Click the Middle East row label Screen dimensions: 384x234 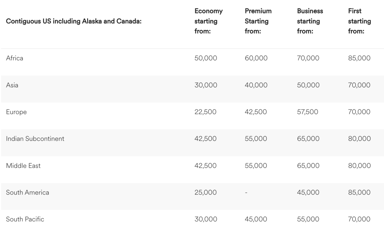[23, 166]
